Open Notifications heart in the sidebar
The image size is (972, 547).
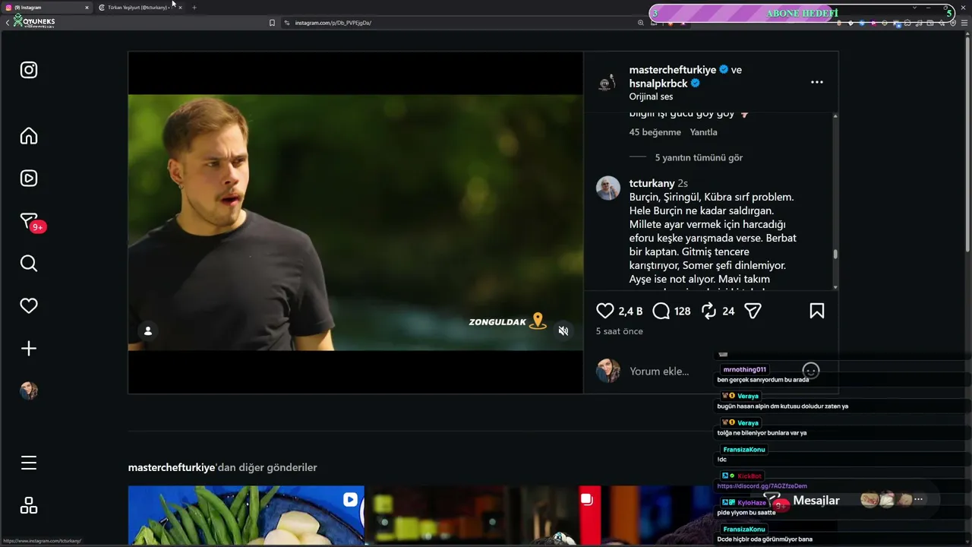click(x=29, y=306)
